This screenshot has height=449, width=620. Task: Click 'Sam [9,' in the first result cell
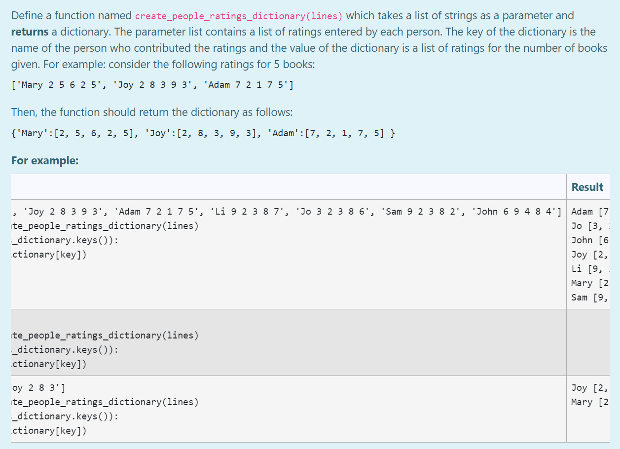[590, 298]
